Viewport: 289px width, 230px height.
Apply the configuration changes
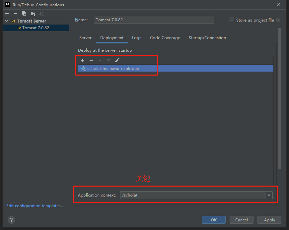coord(269,220)
